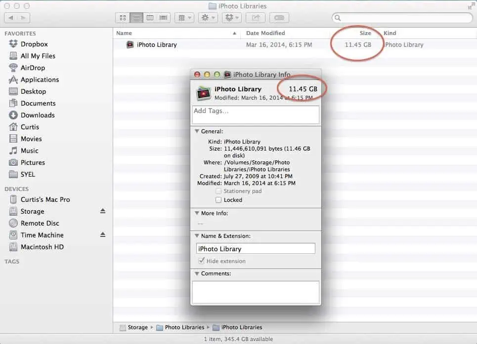Click the Edit Tags toolbar button
The width and height of the screenshot is (477, 344).
tap(279, 18)
